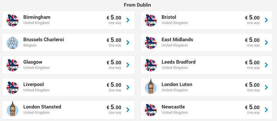Image resolution: width=277 pixels, height=121 pixels.
Task: Click the €5.00 price for Newcastle
Action: point(252,107)
